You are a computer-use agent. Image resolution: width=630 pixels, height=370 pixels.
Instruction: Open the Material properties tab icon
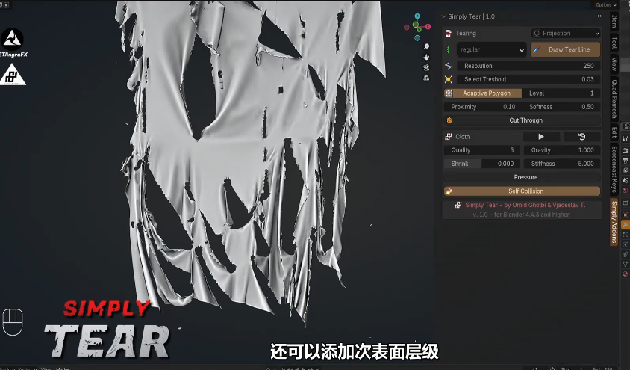[626, 274]
